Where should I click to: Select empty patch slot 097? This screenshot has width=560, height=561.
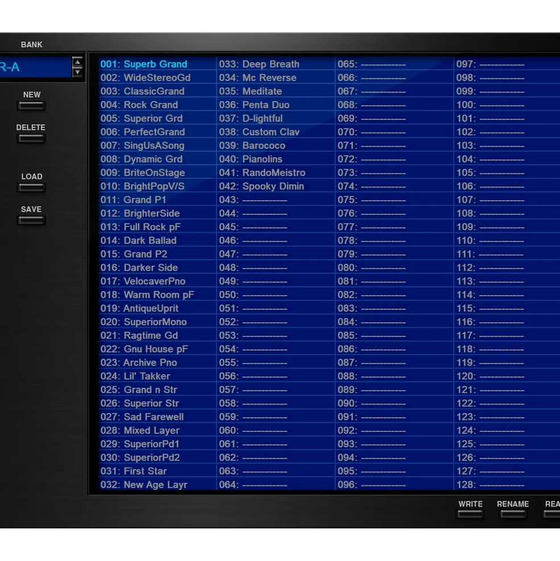[507, 64]
